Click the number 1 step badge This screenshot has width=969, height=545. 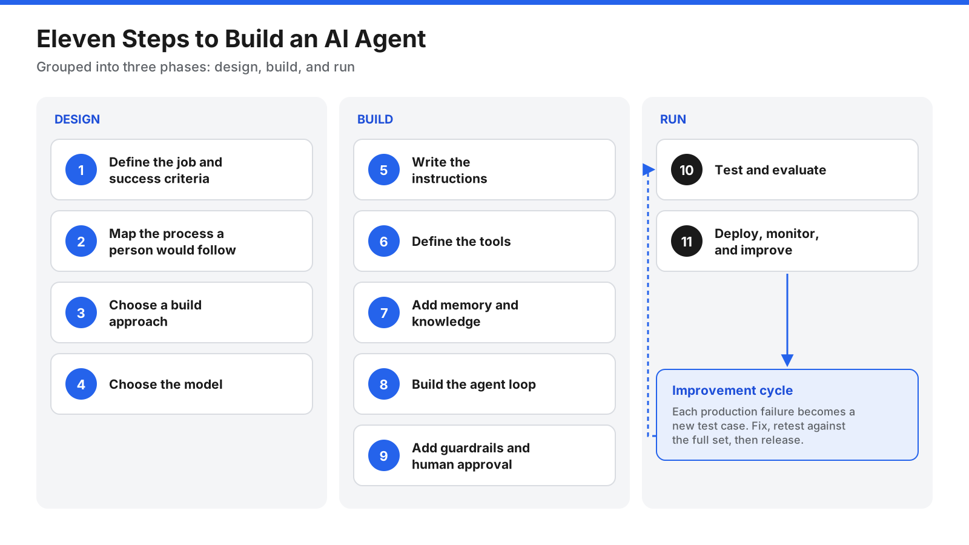pyautogui.click(x=81, y=170)
